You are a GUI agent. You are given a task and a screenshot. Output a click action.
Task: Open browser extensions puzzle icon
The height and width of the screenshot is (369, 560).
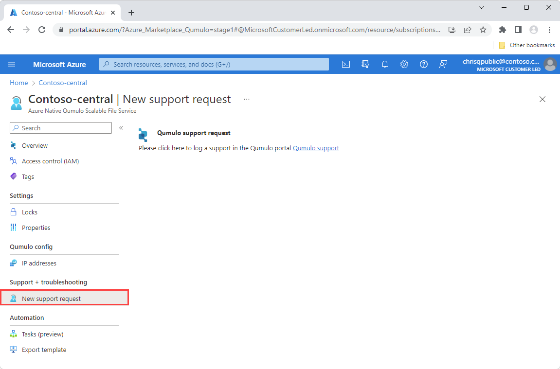point(503,30)
